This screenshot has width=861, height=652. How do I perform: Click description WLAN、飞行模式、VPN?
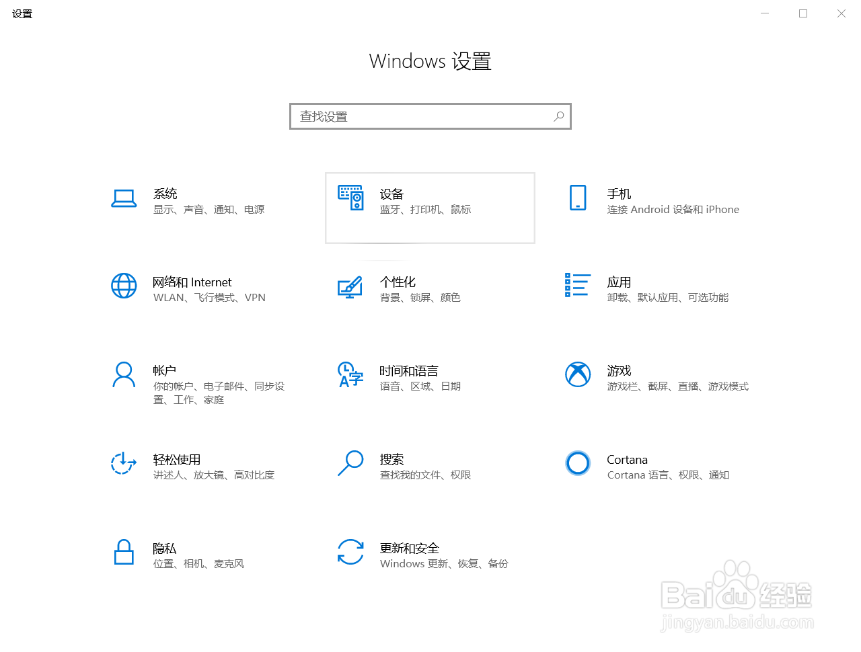click(x=209, y=298)
